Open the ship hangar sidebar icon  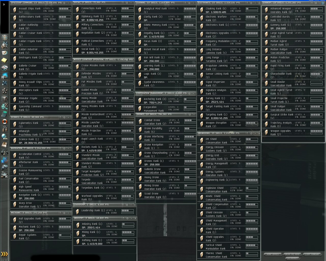4,167
